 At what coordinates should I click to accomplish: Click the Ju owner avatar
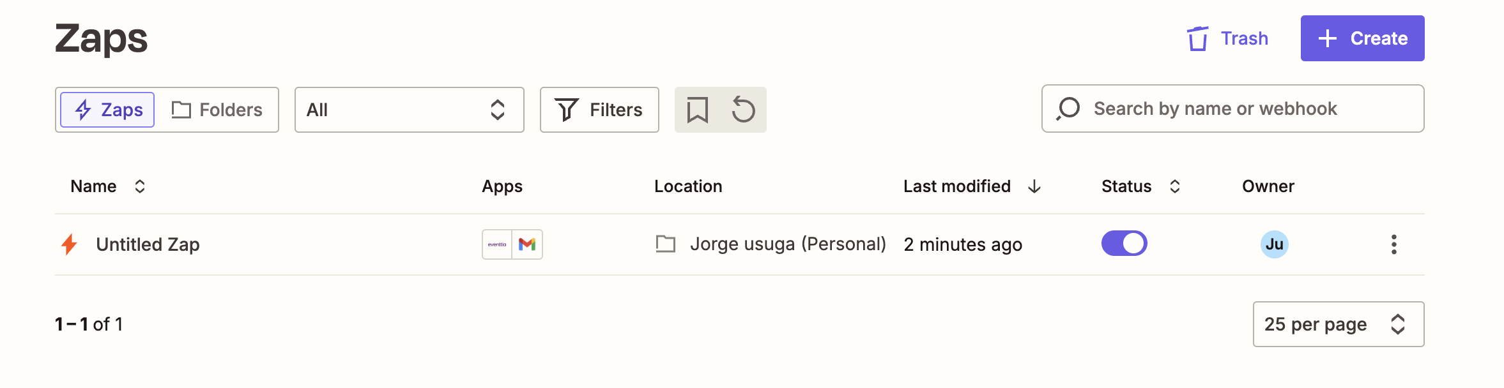pyautogui.click(x=1274, y=244)
